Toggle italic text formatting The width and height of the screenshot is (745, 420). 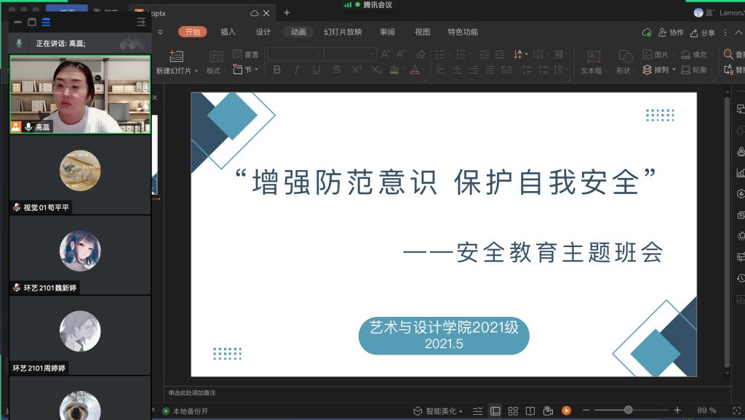point(296,70)
